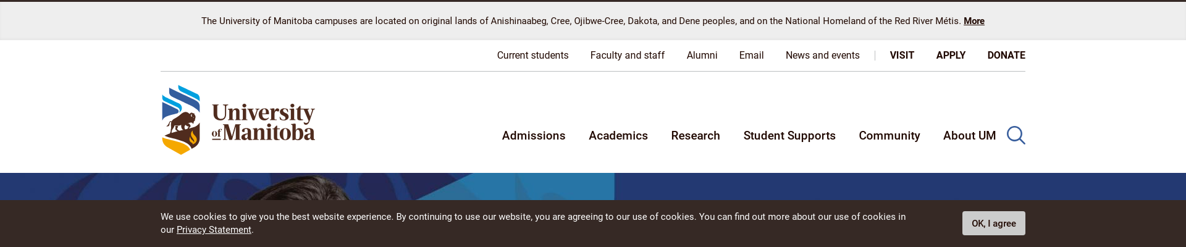Visit the Alumni page

point(702,56)
